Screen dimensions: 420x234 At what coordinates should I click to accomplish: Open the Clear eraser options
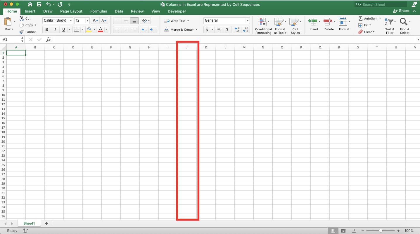point(366,32)
